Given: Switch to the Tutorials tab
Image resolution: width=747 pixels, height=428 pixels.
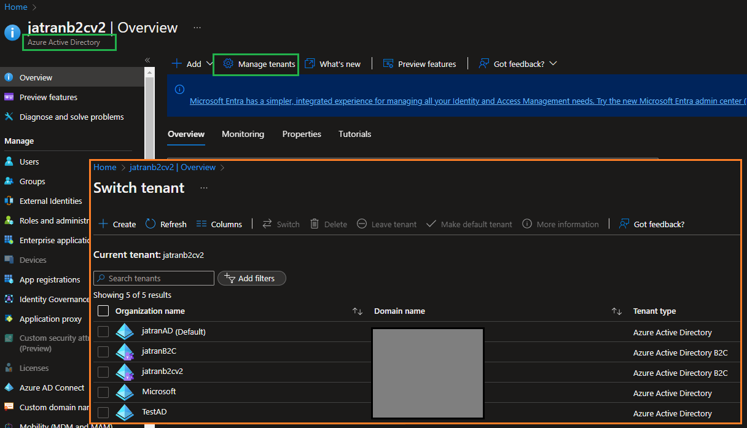Looking at the screenshot, I should pos(355,134).
